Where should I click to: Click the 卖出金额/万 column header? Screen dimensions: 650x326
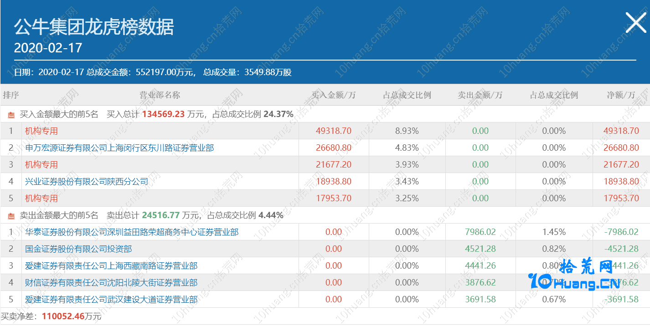coord(480,95)
